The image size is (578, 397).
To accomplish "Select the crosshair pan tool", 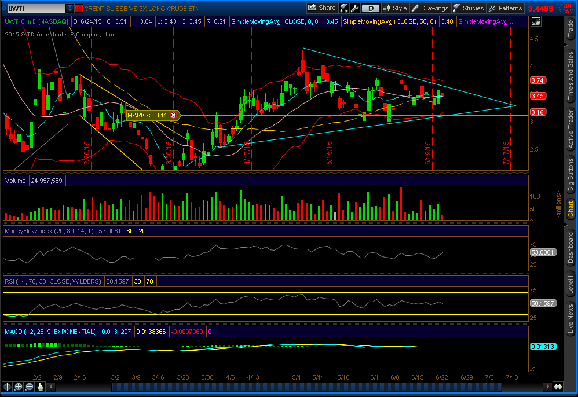I will 7,387.
